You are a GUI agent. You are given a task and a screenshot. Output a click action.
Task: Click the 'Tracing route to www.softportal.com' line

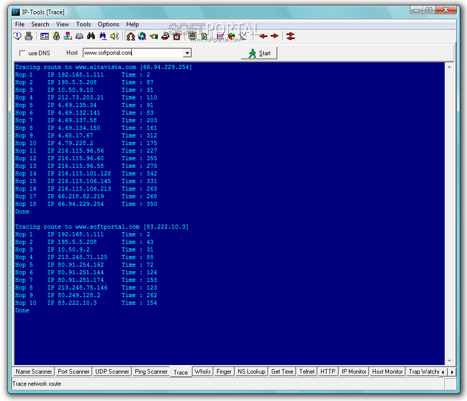[x=102, y=227]
